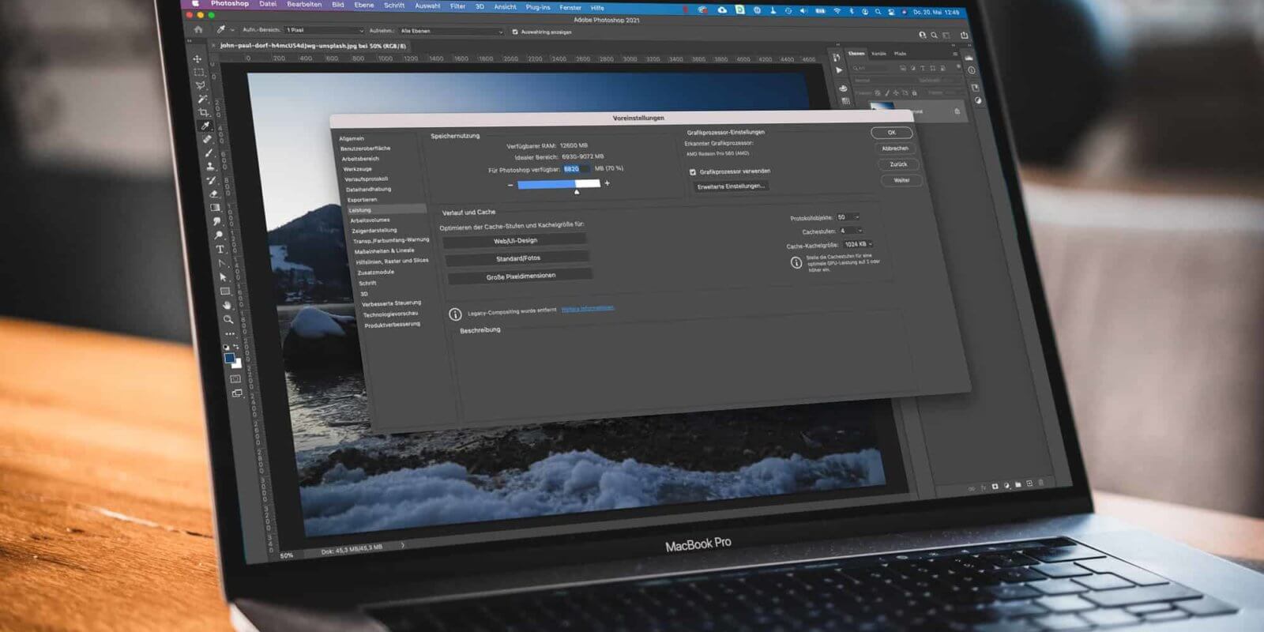Viewport: 1264px width, 632px height.
Task: Select the Eraser tool
Action: [x=213, y=194]
